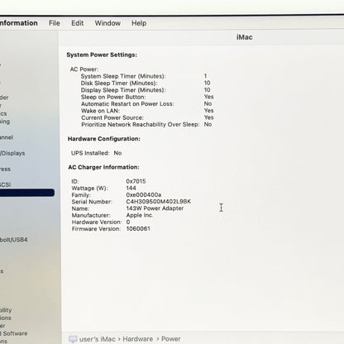Click "Prioritize Network Reachability Over Sleep:" label
Image resolution: width=344 pixels, height=344 pixels.
click(x=140, y=125)
